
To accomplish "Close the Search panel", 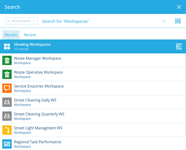I will pyautogui.click(x=179, y=7).
